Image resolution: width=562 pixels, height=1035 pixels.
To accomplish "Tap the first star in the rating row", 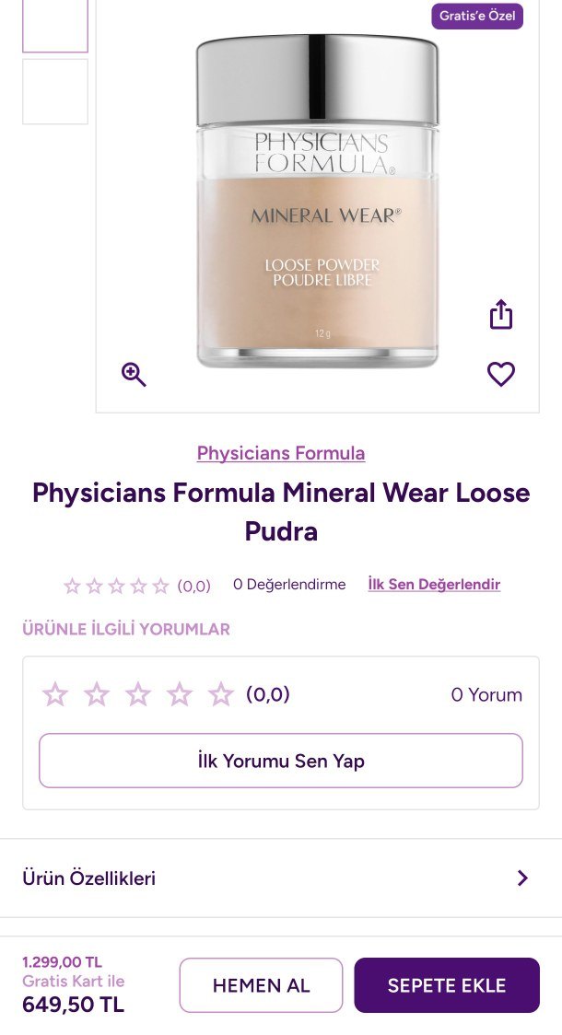I will [72, 585].
